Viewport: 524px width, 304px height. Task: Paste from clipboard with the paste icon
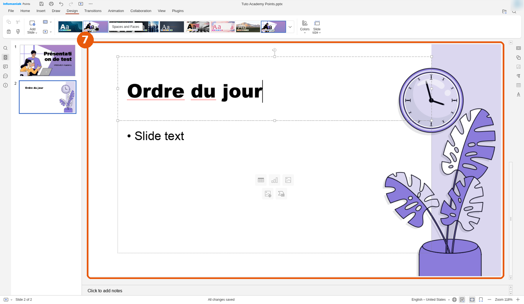(x=9, y=32)
